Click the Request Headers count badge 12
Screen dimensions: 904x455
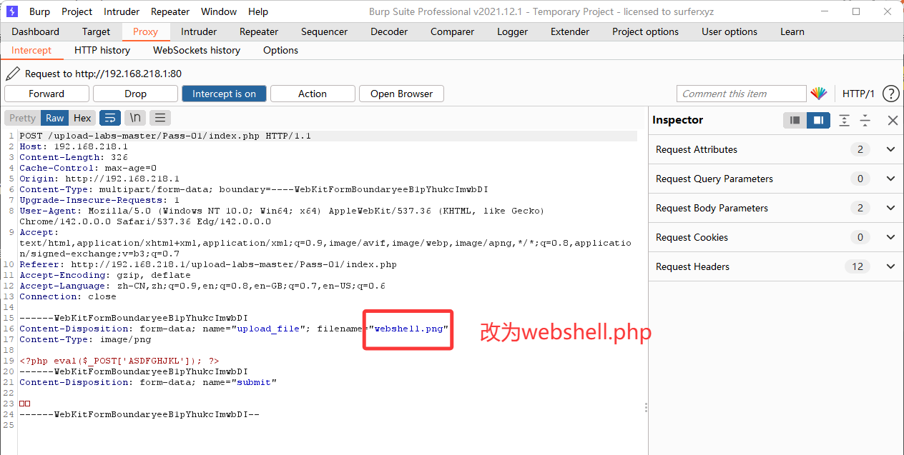[858, 266]
